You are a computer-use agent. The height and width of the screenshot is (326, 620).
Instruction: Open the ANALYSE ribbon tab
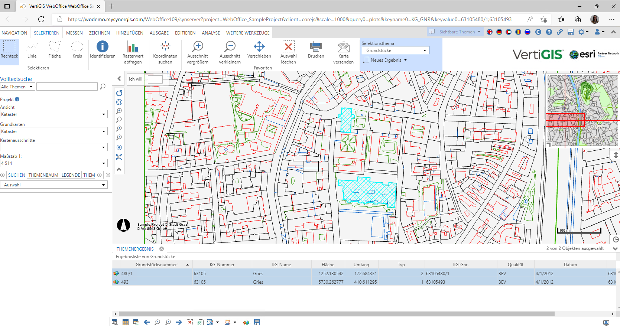coord(211,33)
